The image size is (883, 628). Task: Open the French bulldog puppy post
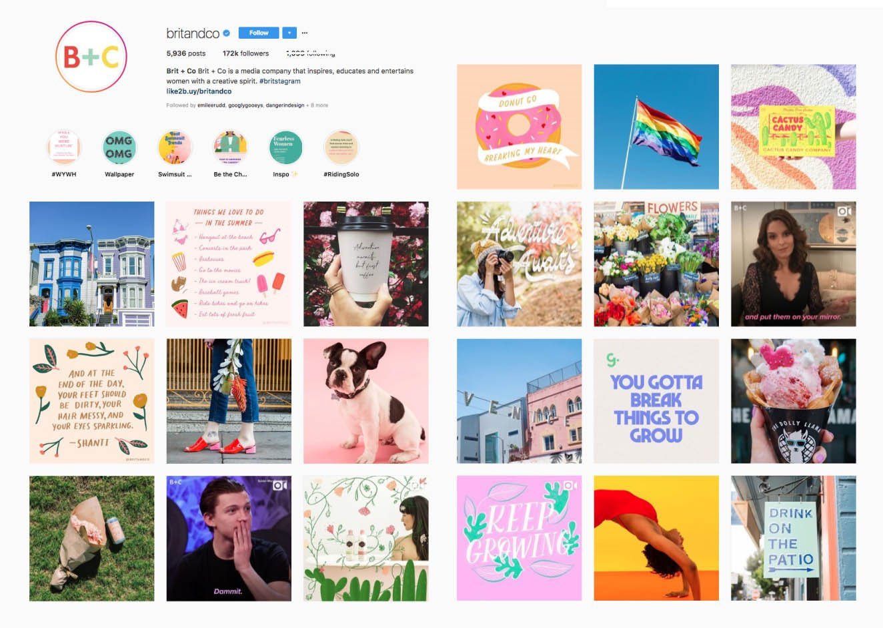point(366,401)
